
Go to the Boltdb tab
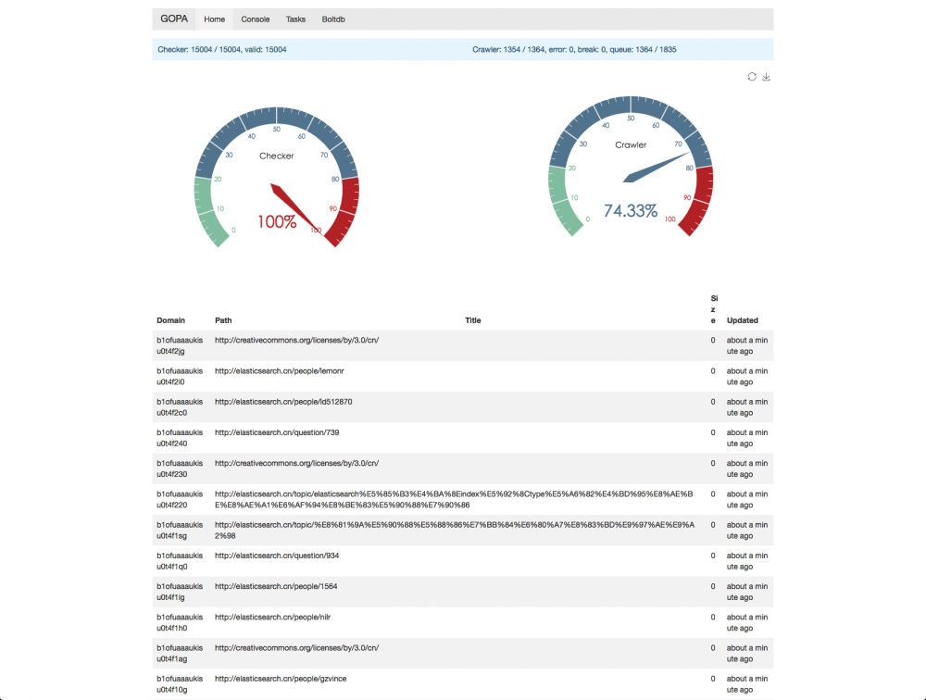(333, 19)
